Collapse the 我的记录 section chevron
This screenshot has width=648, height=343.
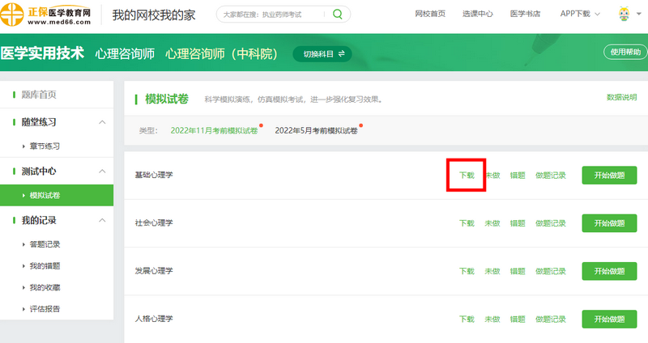(x=101, y=220)
